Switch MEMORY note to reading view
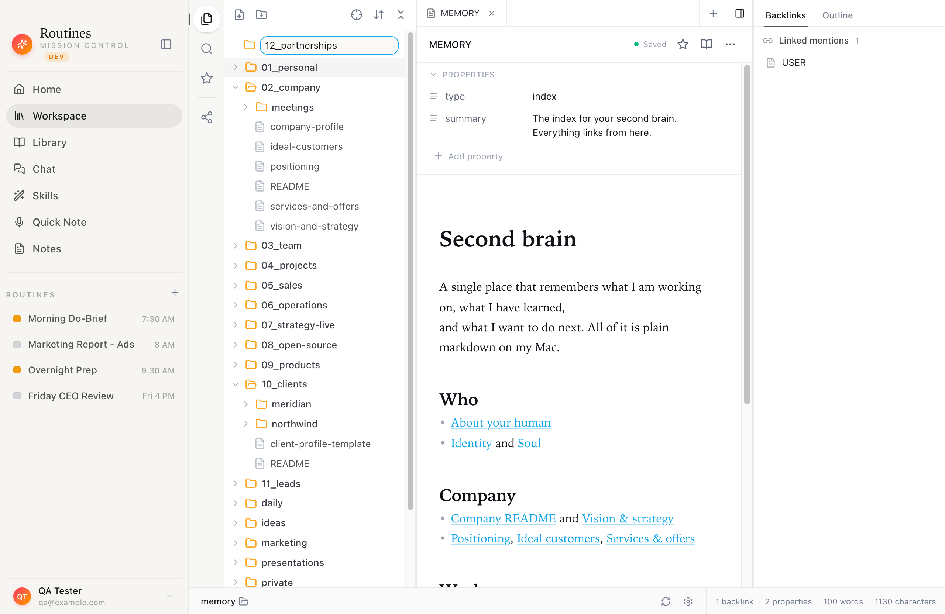 pyautogui.click(x=707, y=44)
